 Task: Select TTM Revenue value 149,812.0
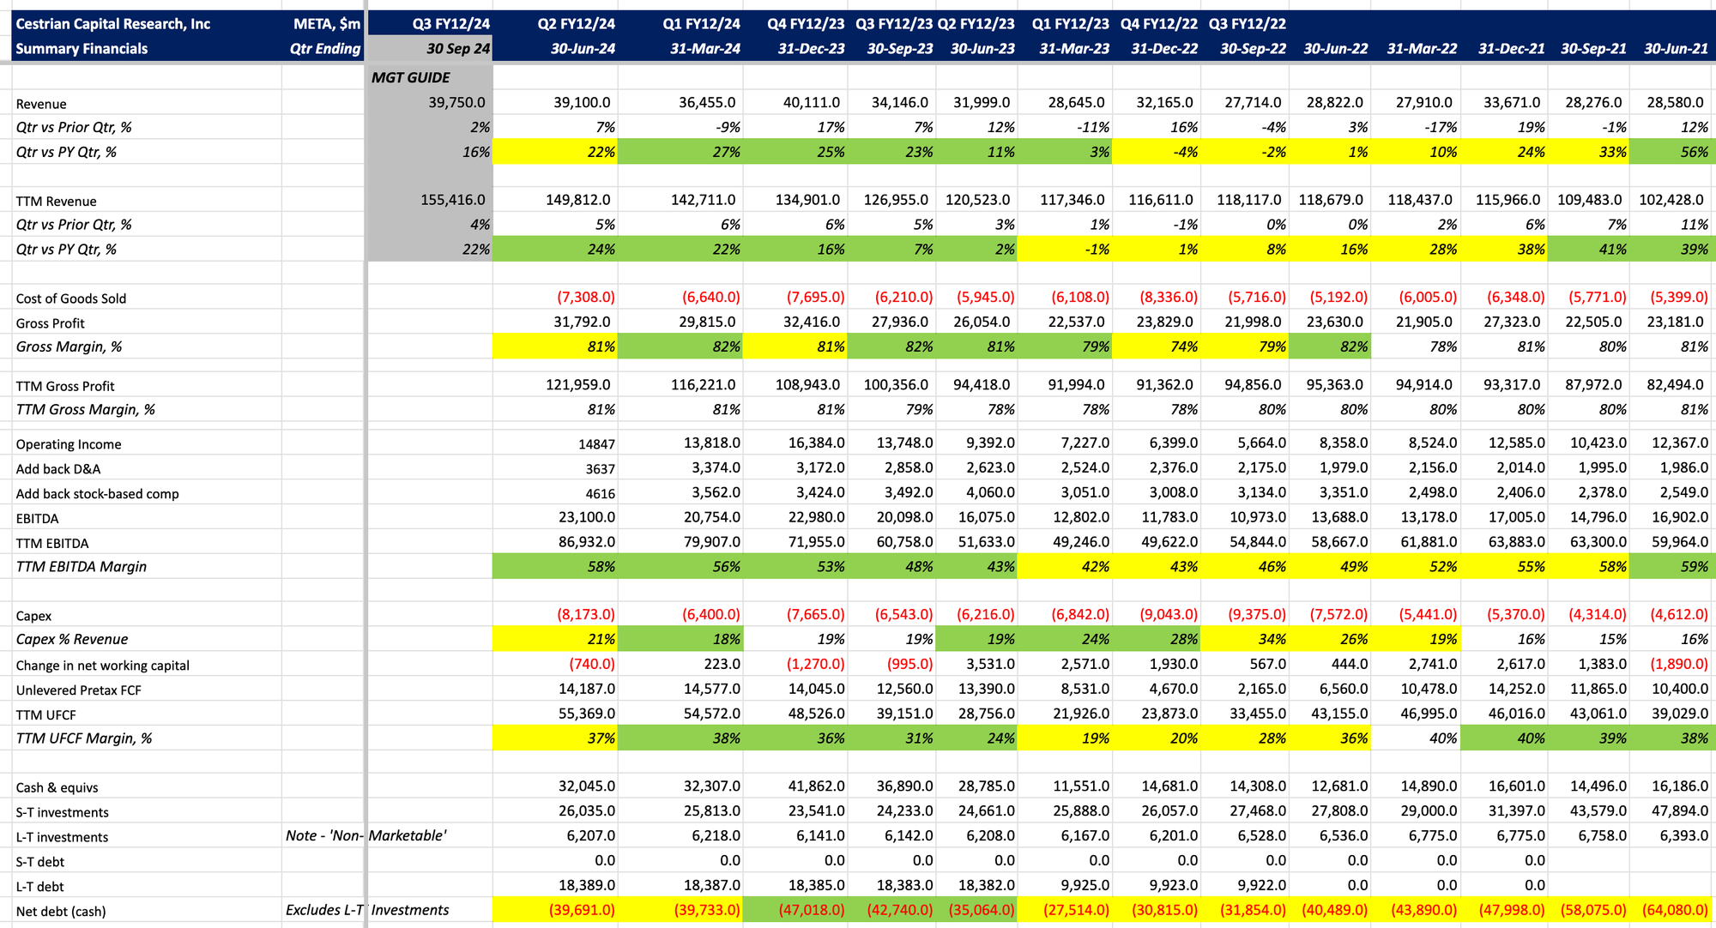tap(577, 200)
